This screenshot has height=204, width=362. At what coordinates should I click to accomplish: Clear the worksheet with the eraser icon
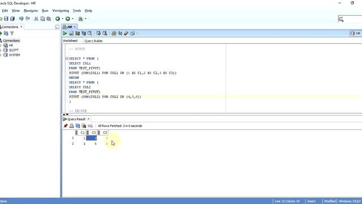point(126,33)
